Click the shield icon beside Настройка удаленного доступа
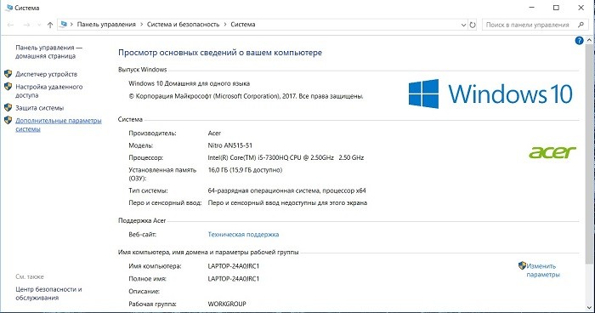 point(8,87)
